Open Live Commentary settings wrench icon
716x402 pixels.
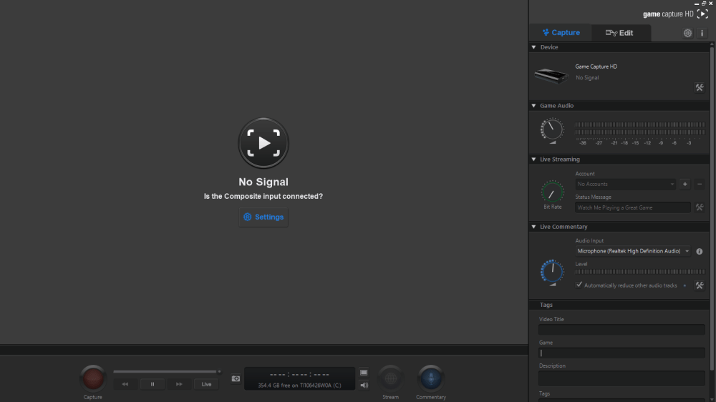click(700, 285)
